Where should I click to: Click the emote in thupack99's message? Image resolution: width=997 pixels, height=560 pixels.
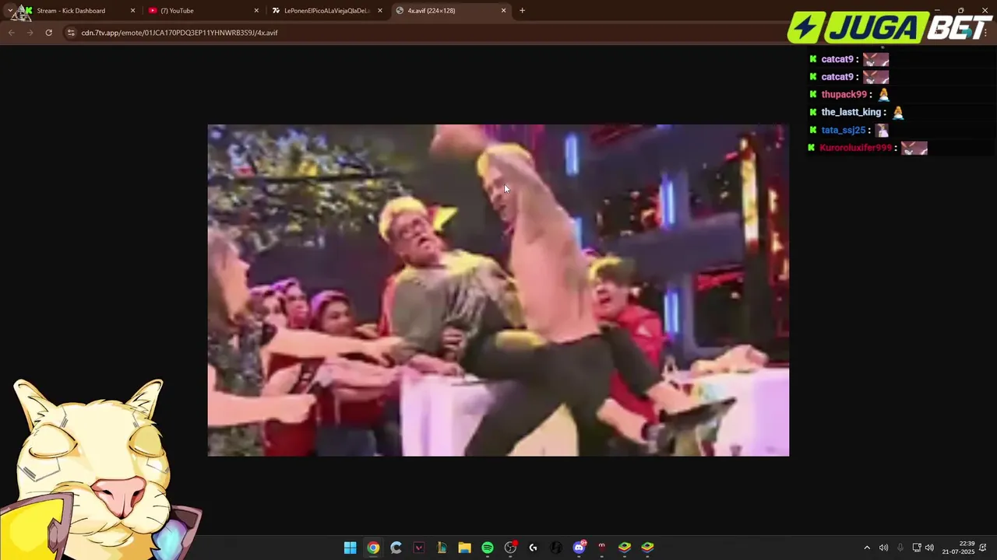tap(883, 95)
